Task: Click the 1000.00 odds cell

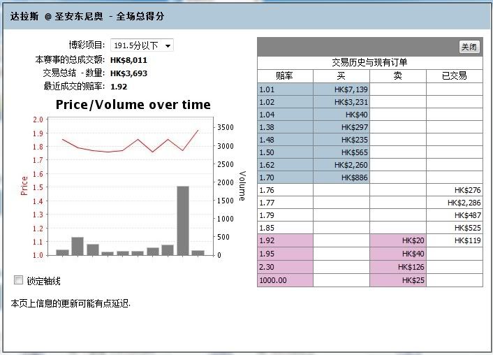Action: [x=285, y=280]
